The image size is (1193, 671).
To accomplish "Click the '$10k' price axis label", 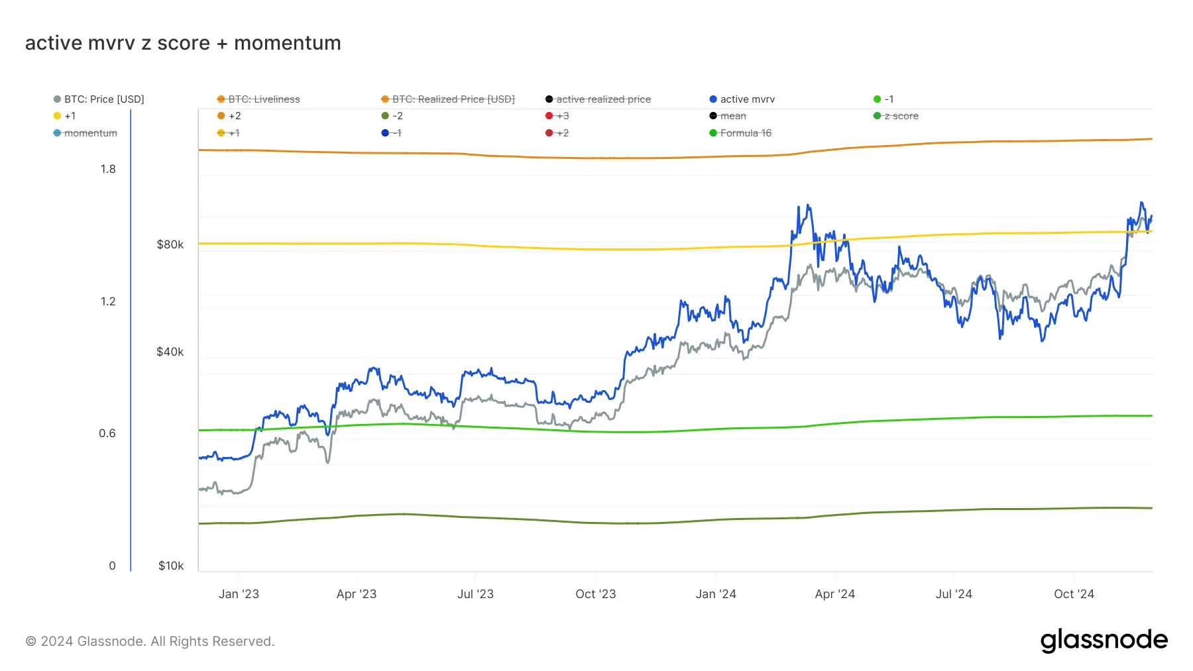I will click(171, 566).
